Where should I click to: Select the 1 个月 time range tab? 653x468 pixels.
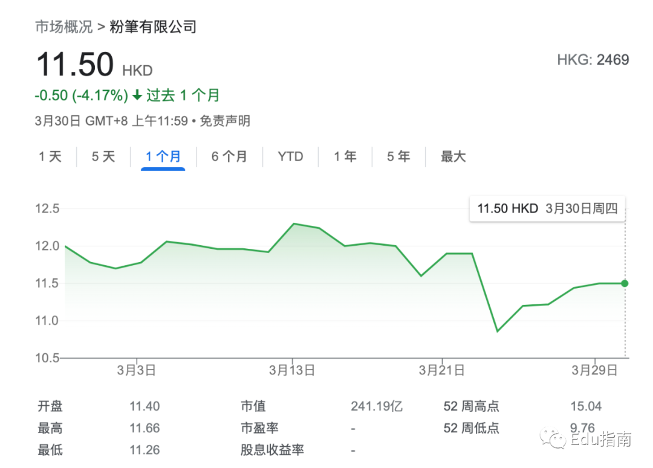[x=163, y=156]
